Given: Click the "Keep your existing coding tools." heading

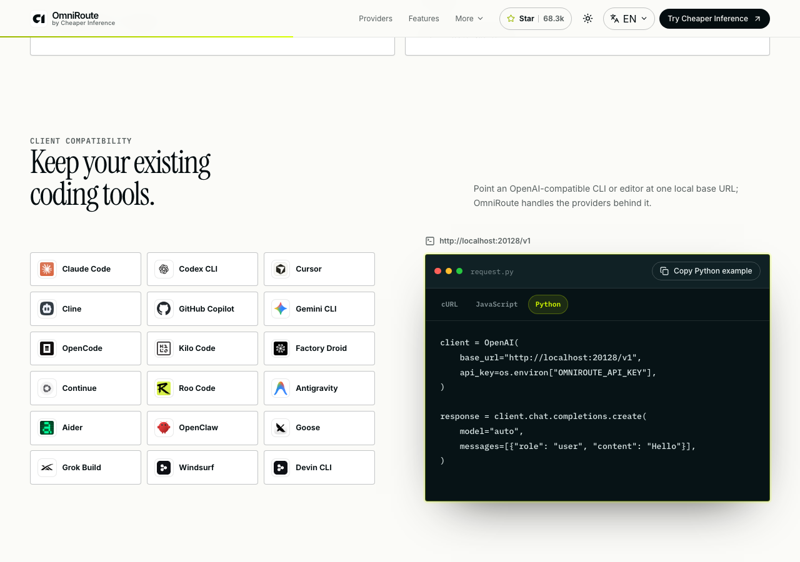Looking at the screenshot, I should coord(120,179).
